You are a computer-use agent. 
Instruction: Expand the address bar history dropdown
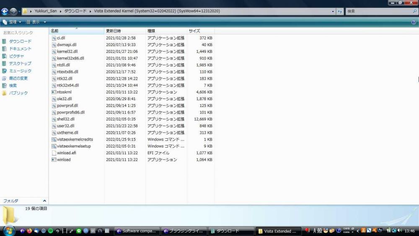(x=333, y=11)
